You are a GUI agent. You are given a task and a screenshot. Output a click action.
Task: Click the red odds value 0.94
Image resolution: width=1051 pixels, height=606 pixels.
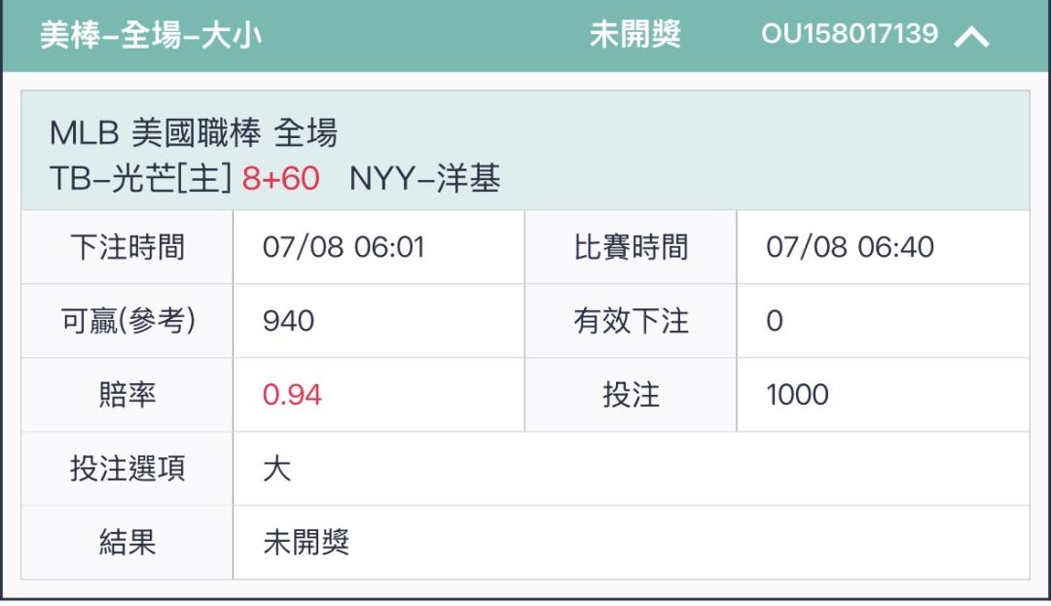tap(292, 394)
